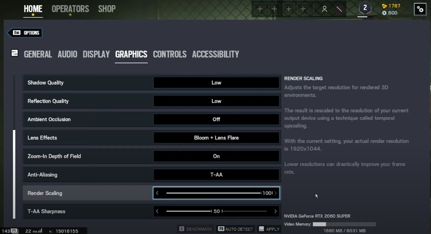Click the T-AA Sharpness slider track
This screenshot has width=431, height=234.
pyautogui.click(x=217, y=211)
